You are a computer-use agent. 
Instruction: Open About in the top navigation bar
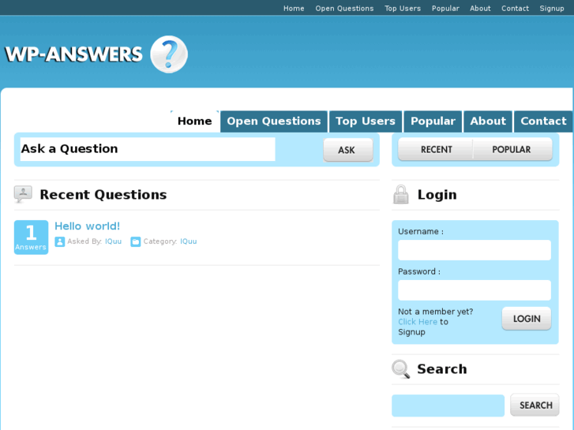(x=480, y=9)
